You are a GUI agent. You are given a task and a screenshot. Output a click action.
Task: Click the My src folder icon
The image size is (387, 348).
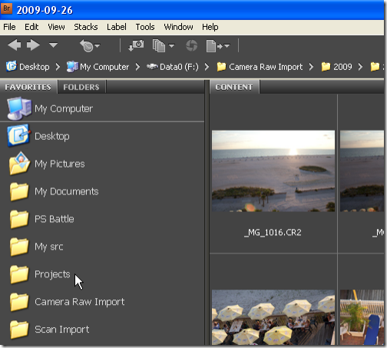(19, 247)
